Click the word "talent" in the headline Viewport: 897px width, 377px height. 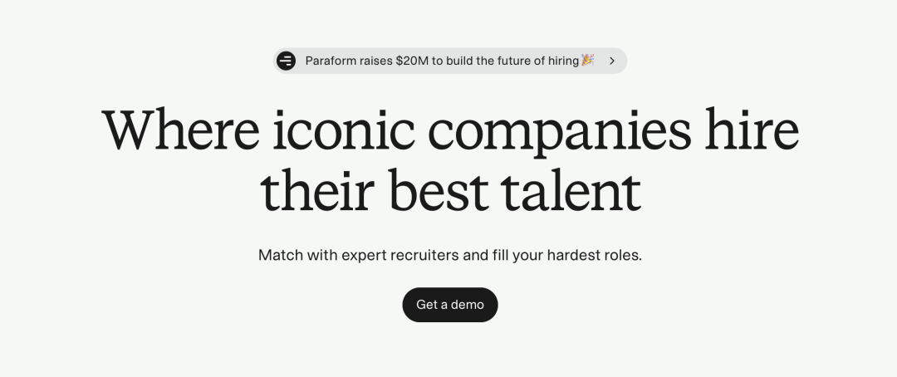click(x=571, y=190)
